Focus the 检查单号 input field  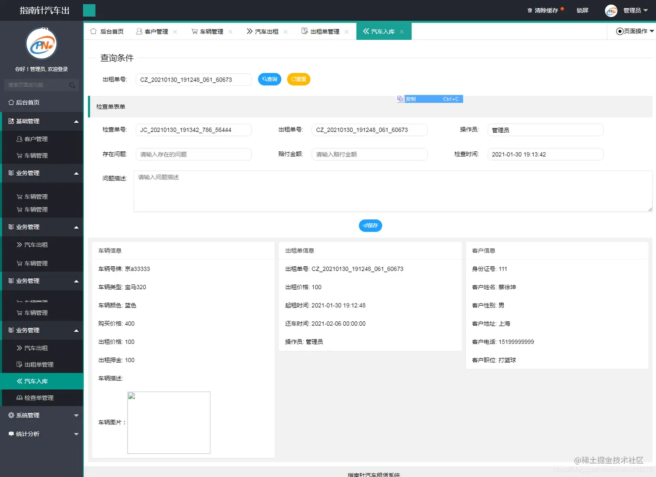click(x=194, y=130)
